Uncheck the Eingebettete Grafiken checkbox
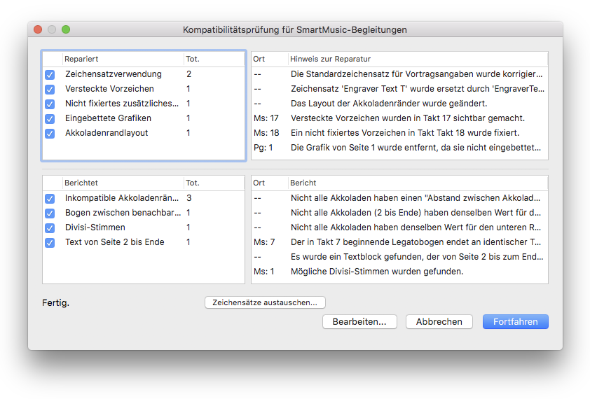The image size is (590, 399). 50,118
